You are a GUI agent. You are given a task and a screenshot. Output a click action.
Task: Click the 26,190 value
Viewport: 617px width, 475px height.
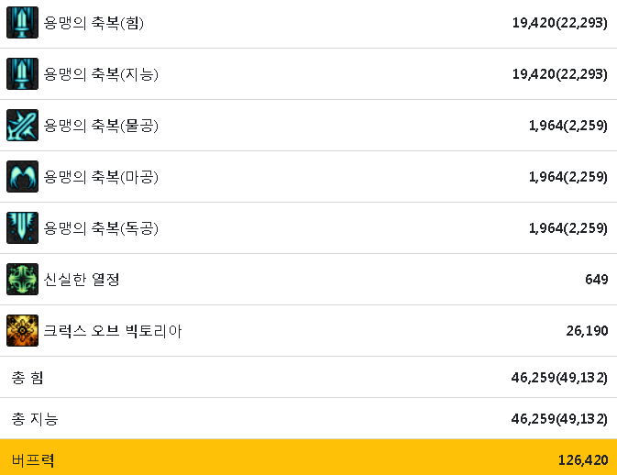pyautogui.click(x=587, y=331)
